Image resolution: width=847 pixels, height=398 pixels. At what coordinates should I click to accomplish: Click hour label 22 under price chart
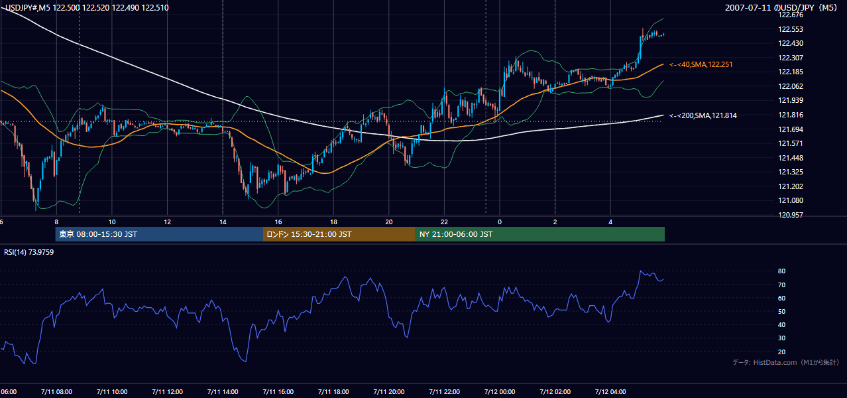point(444,222)
